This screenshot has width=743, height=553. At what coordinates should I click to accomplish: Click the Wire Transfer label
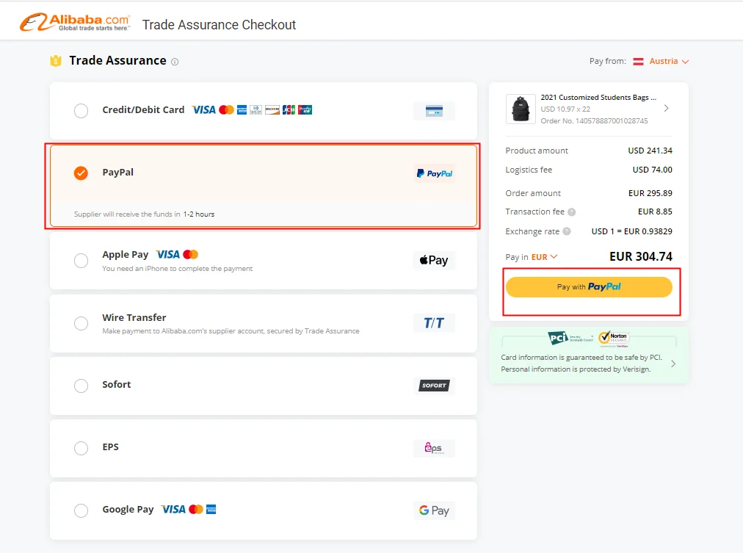(x=134, y=317)
